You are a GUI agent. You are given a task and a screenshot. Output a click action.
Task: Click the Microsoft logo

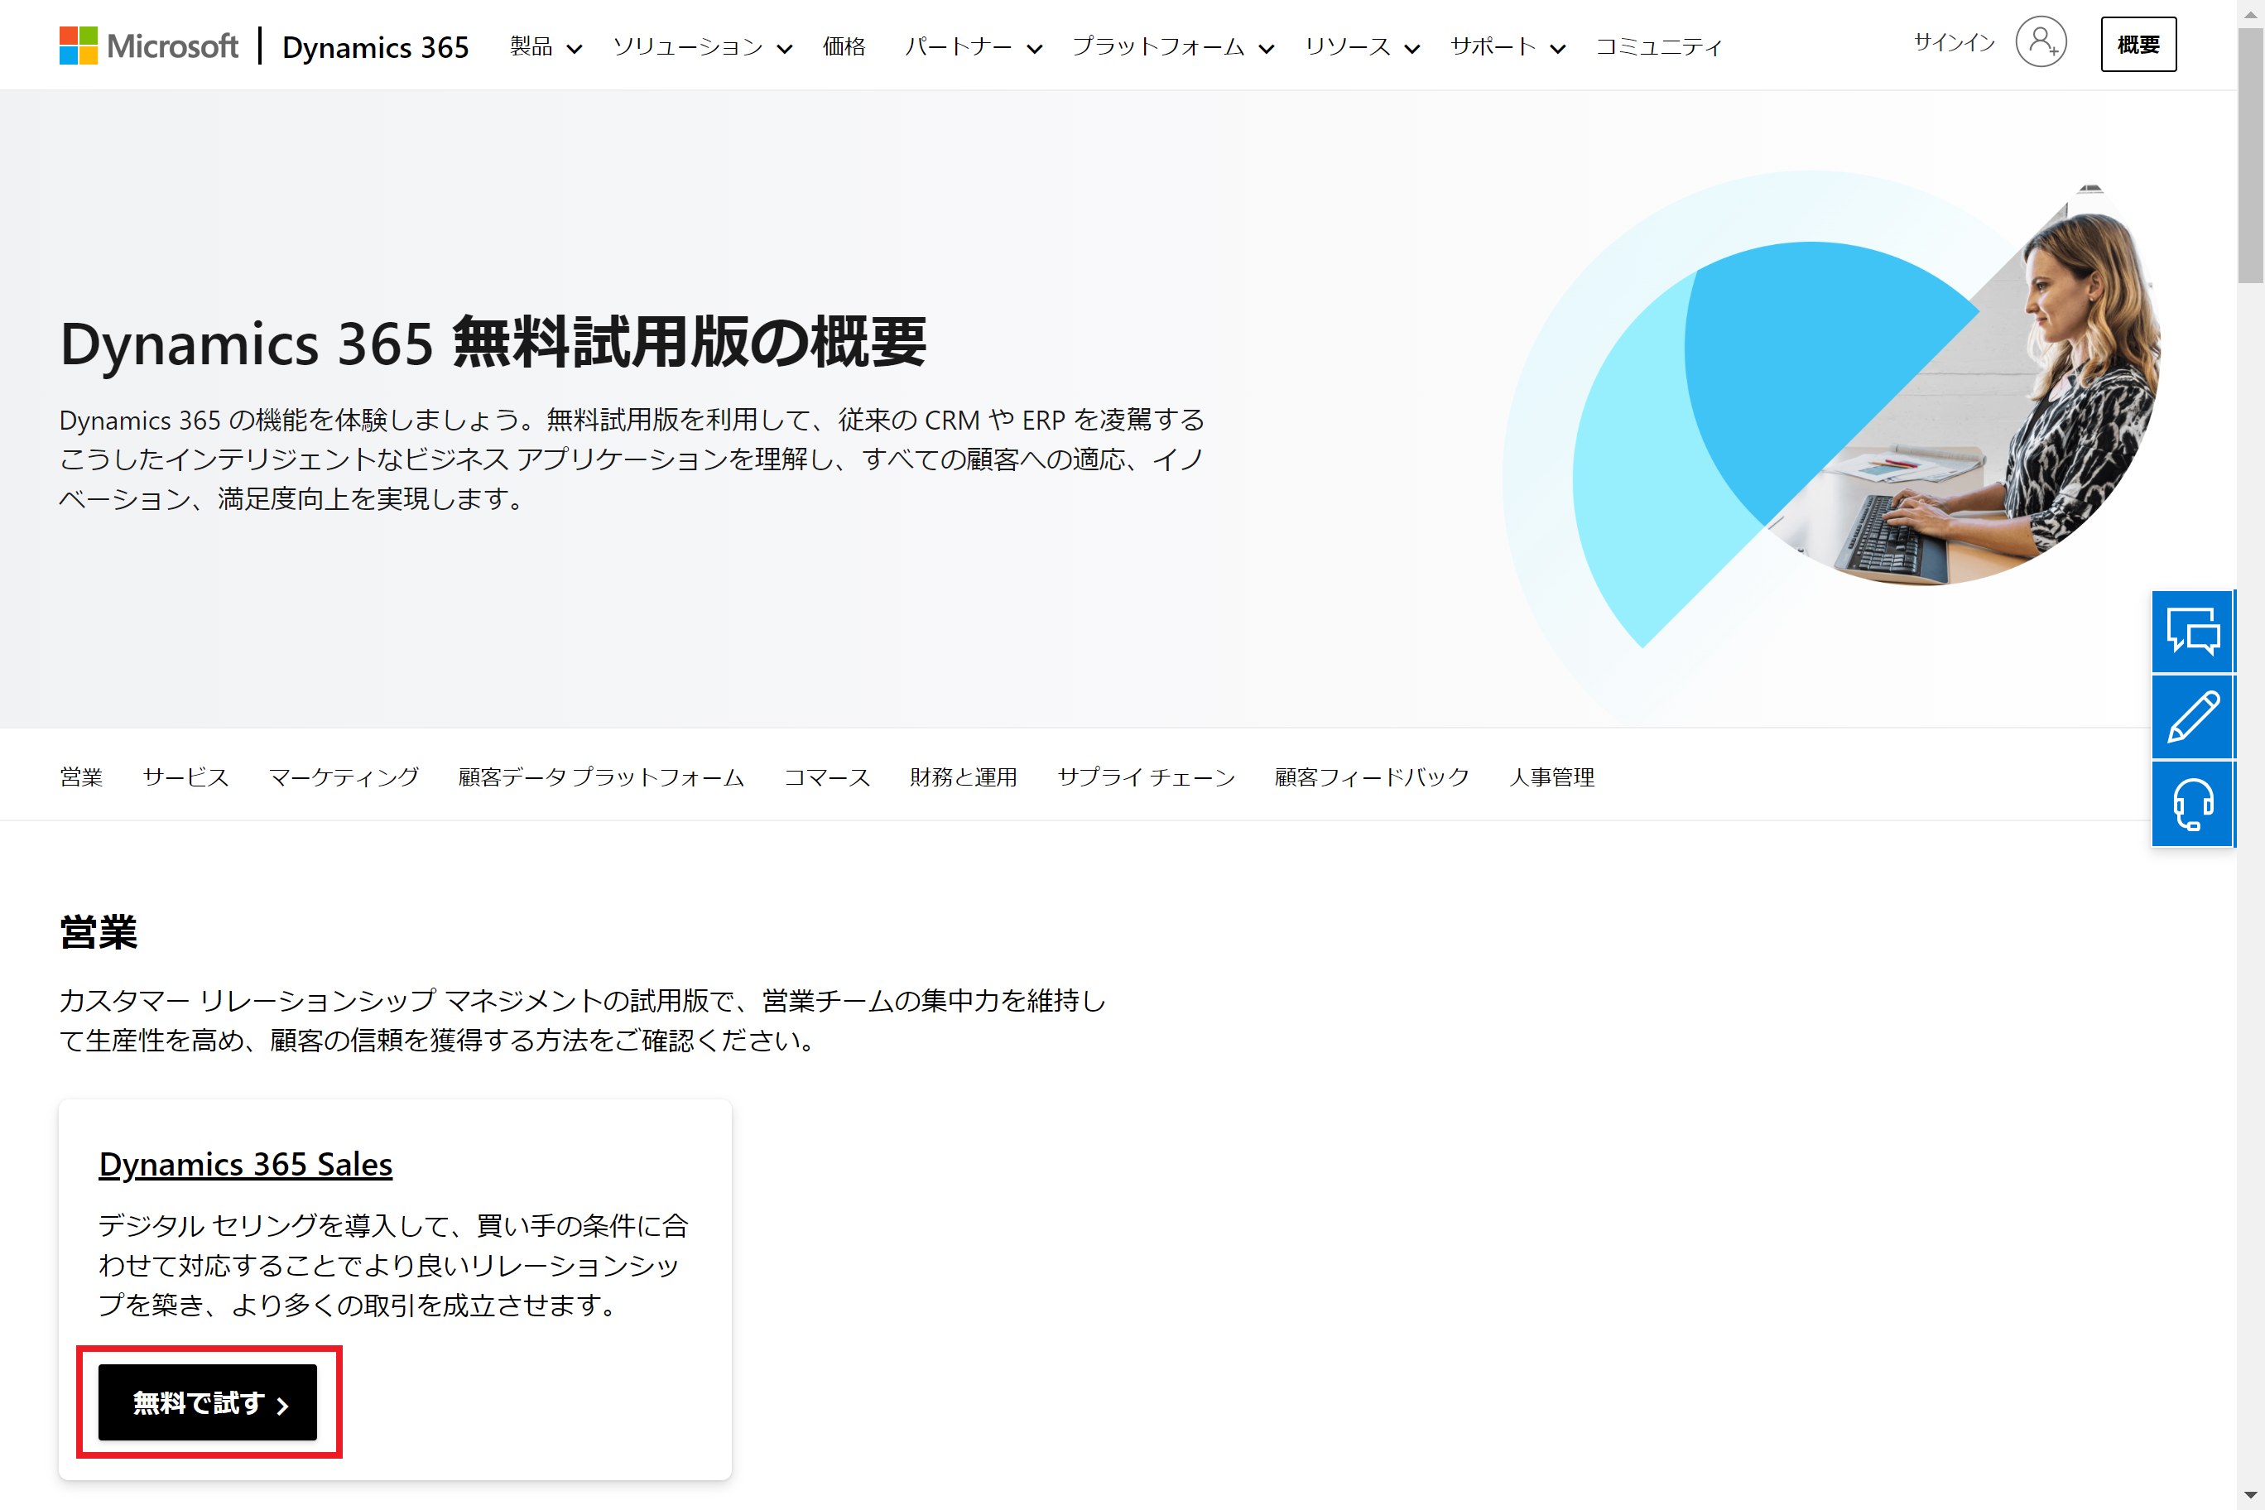pyautogui.click(x=148, y=46)
